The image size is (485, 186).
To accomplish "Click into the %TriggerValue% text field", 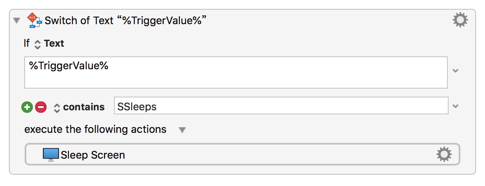I will (236, 72).
